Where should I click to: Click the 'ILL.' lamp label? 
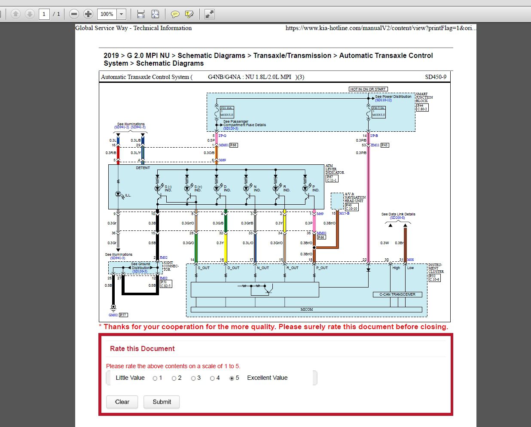[x=128, y=196]
